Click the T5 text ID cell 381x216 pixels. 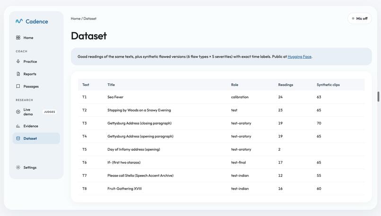pos(84,149)
